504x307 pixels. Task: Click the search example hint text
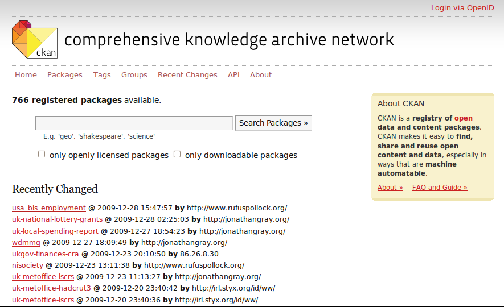click(x=99, y=136)
